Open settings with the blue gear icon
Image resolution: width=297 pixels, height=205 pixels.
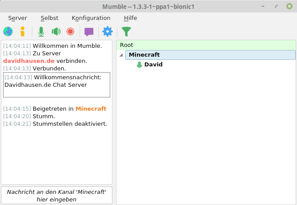point(108,31)
